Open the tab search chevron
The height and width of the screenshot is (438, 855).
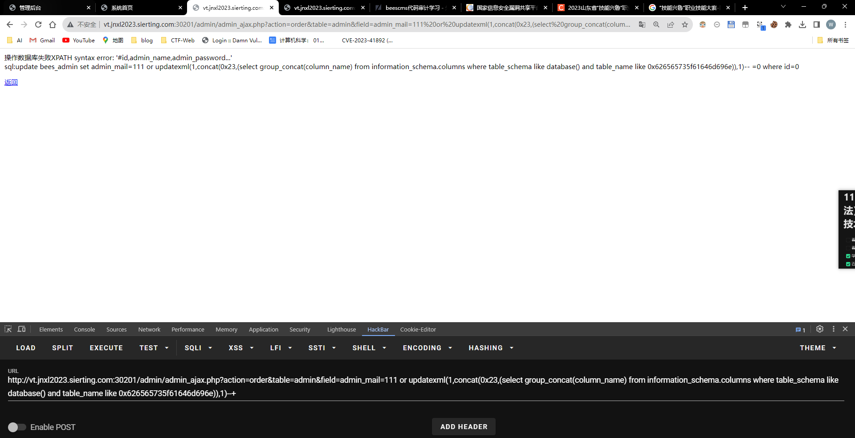coord(783,7)
